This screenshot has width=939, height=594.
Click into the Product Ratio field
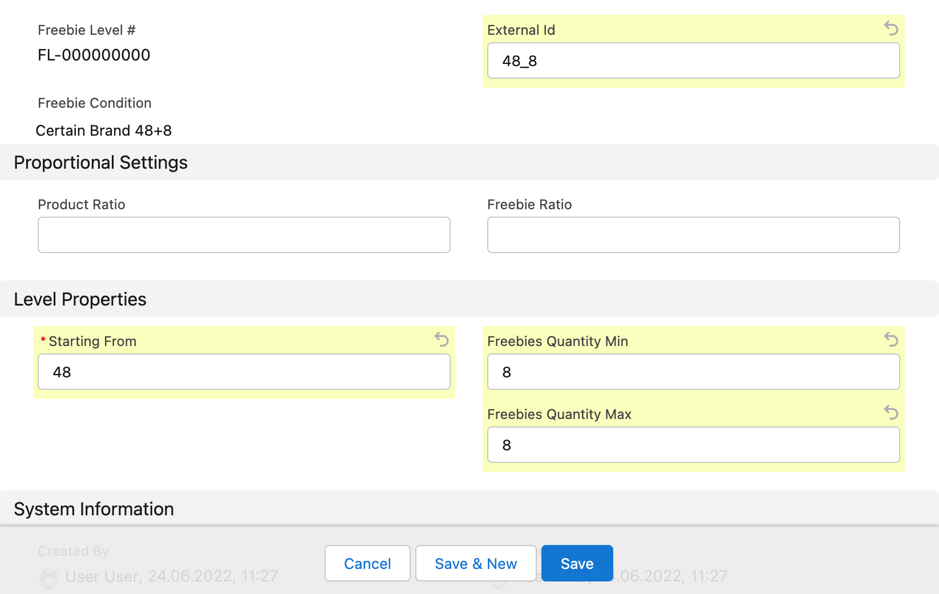click(244, 235)
